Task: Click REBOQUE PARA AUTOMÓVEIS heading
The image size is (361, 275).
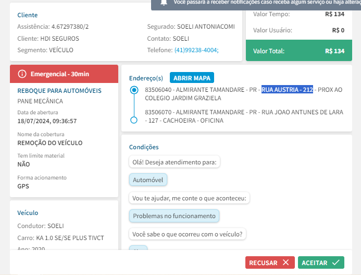Action: pos(59,91)
